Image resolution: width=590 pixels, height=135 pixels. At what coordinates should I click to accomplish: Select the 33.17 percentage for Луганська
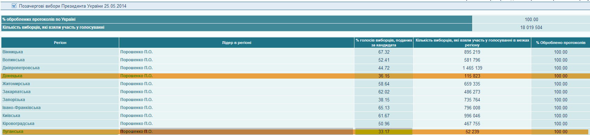(x=384, y=132)
